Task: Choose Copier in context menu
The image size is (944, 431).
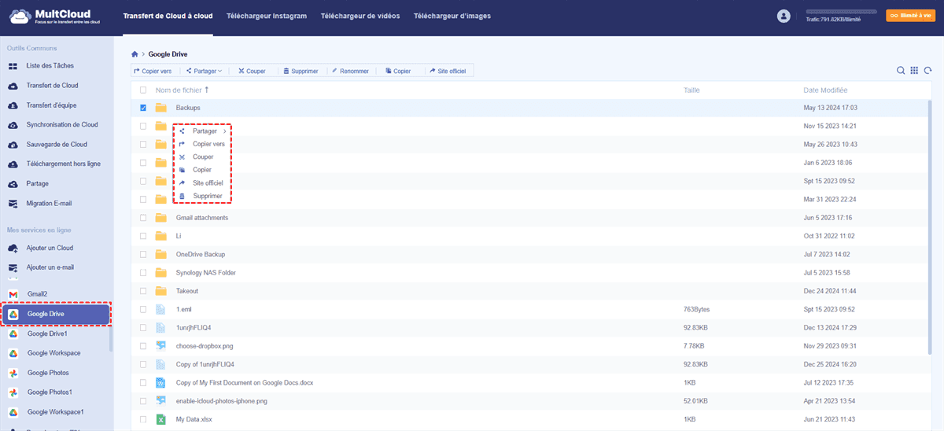Action: click(203, 170)
